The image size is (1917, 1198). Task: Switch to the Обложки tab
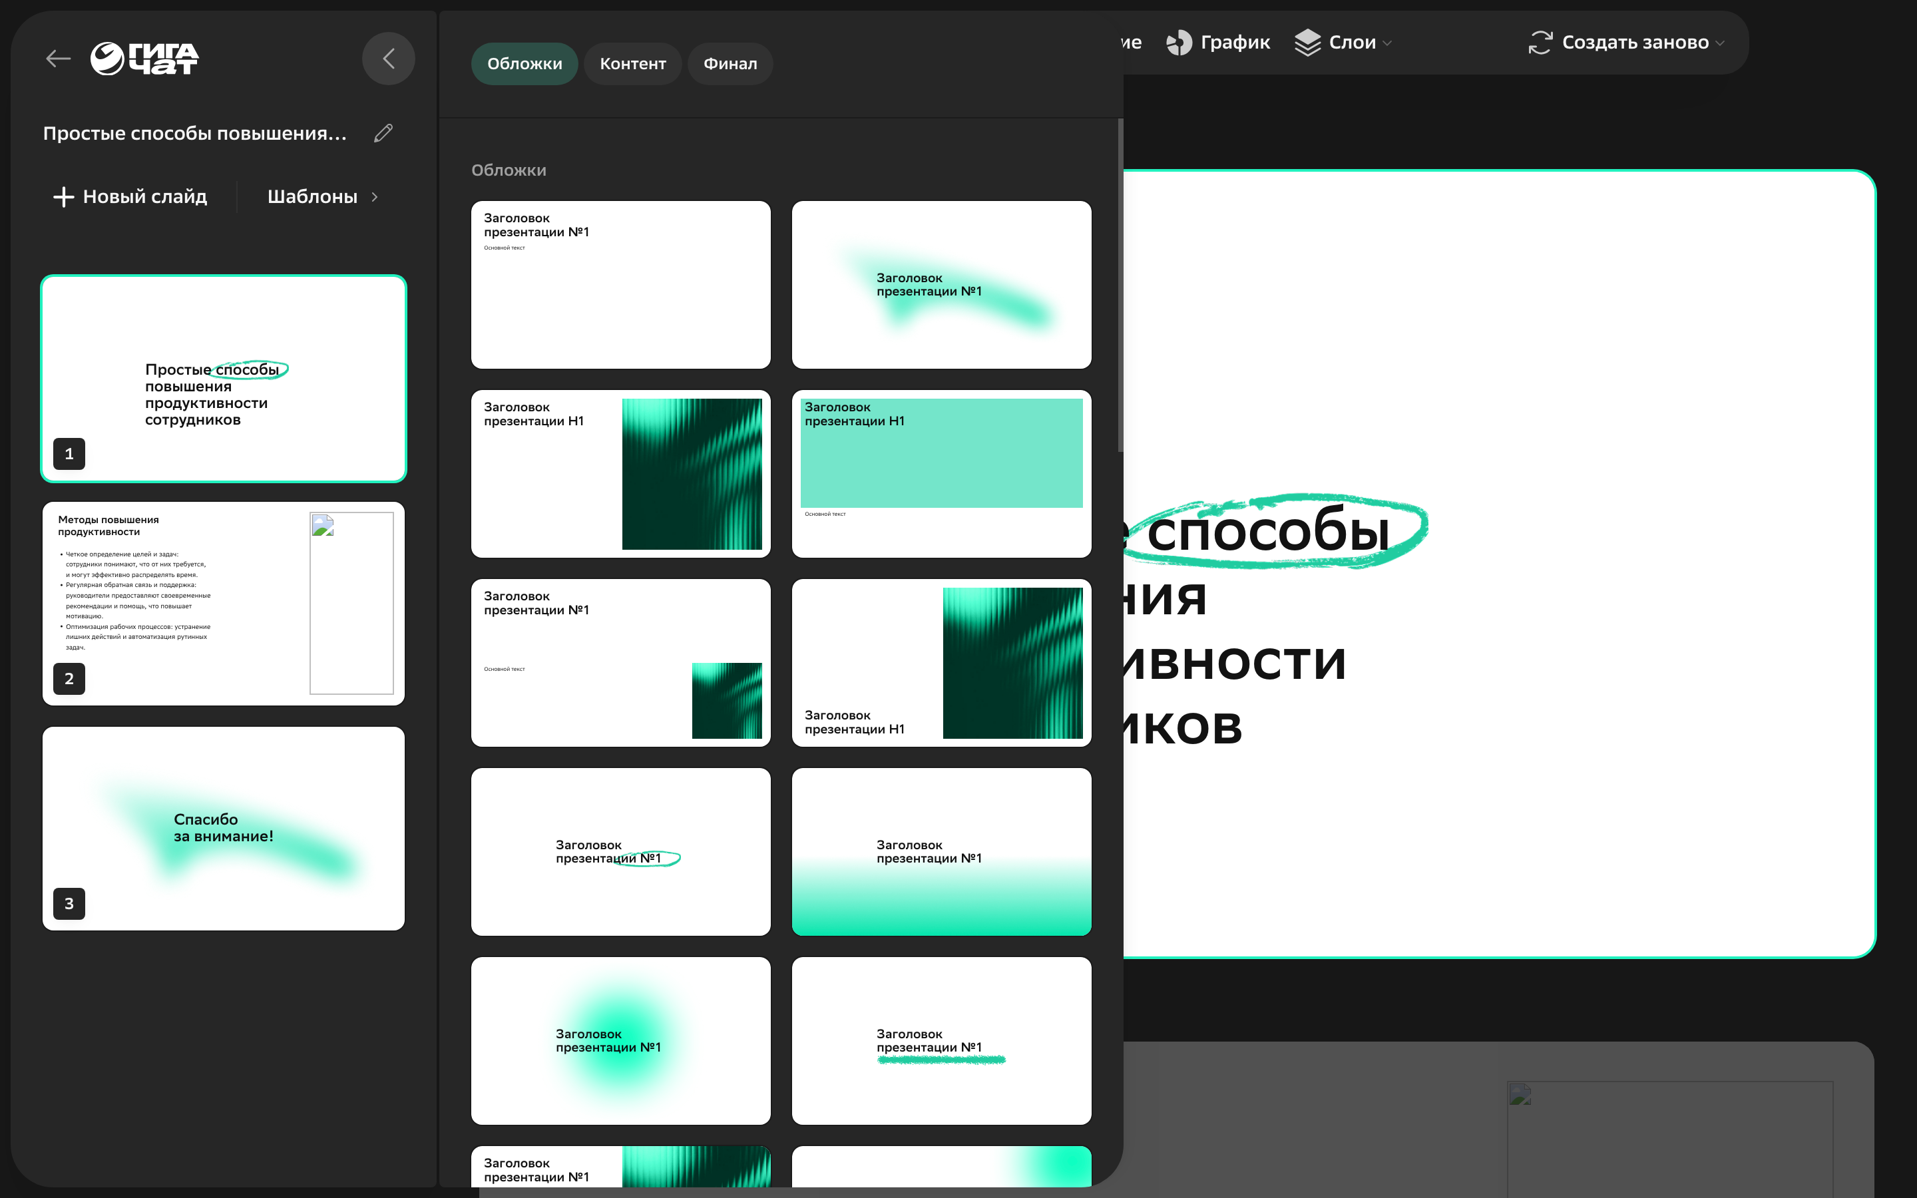coord(525,63)
